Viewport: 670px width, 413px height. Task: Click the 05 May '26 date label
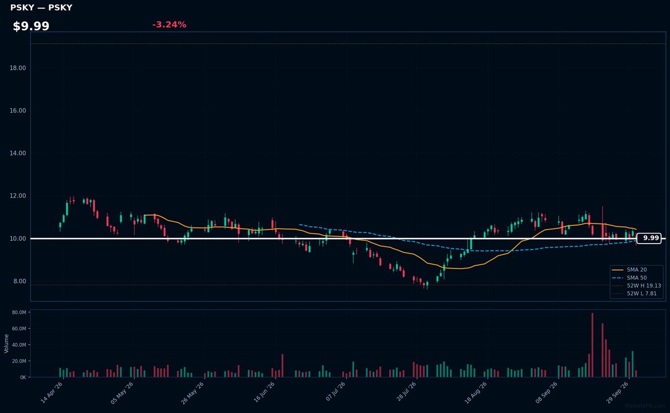click(x=122, y=393)
